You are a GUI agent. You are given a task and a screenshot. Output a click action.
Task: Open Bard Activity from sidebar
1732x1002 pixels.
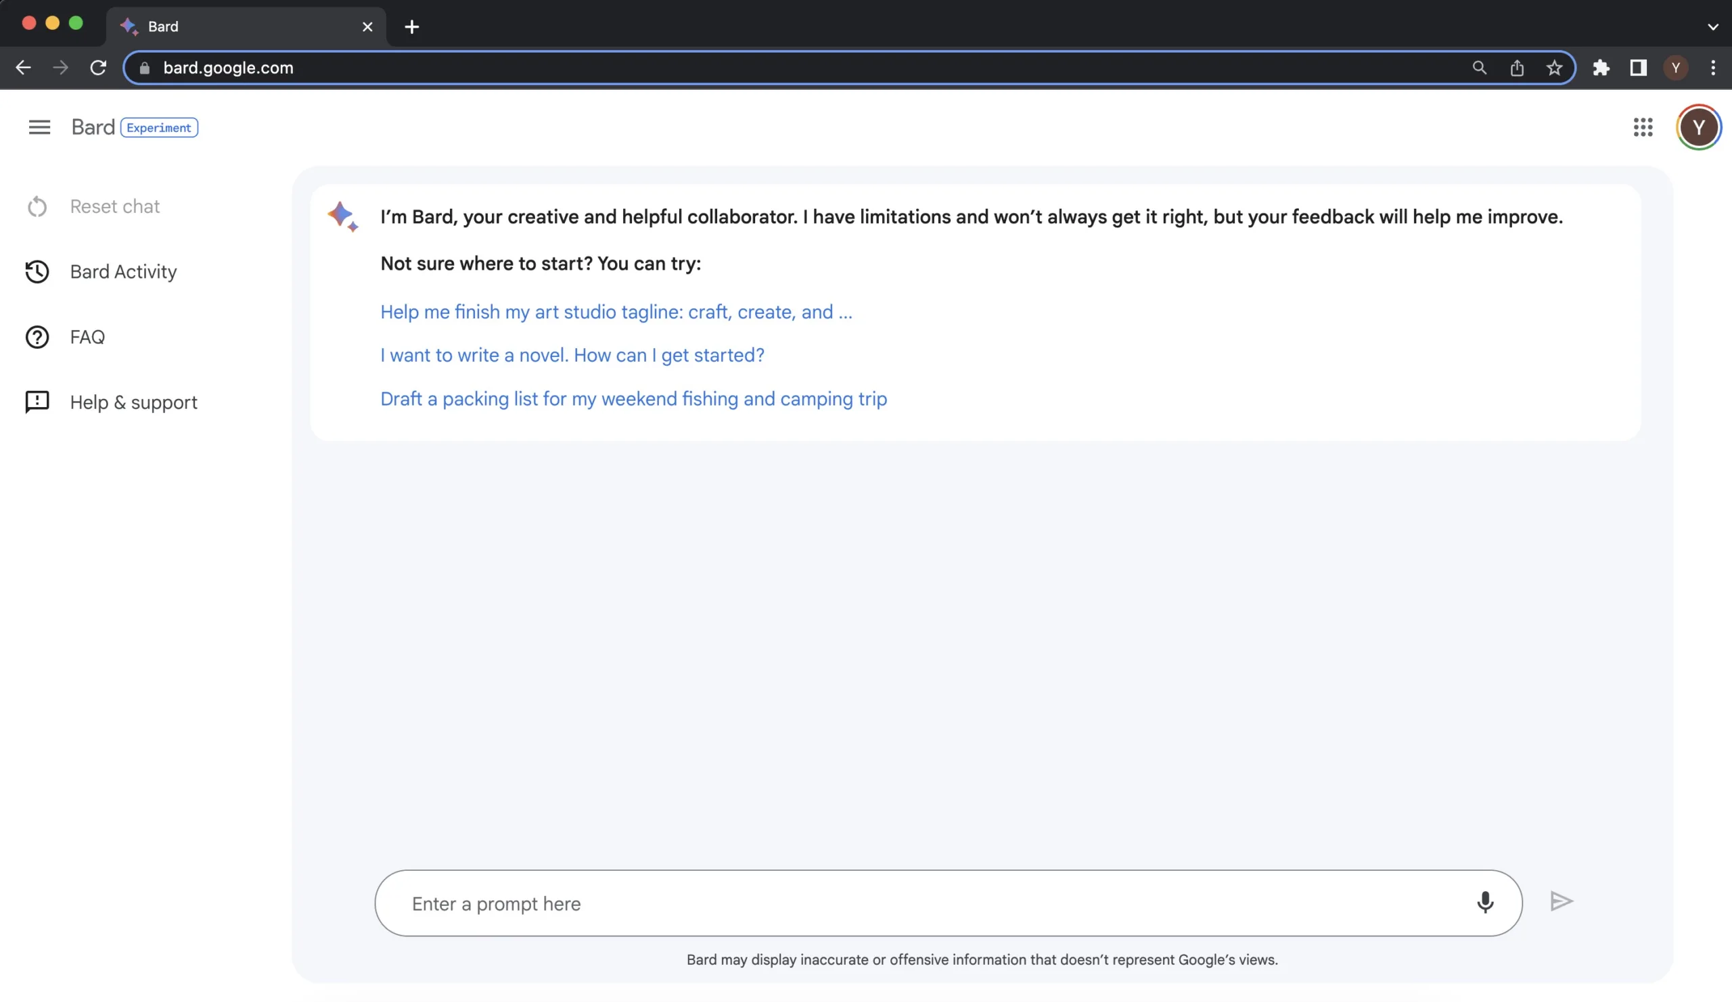click(x=123, y=272)
